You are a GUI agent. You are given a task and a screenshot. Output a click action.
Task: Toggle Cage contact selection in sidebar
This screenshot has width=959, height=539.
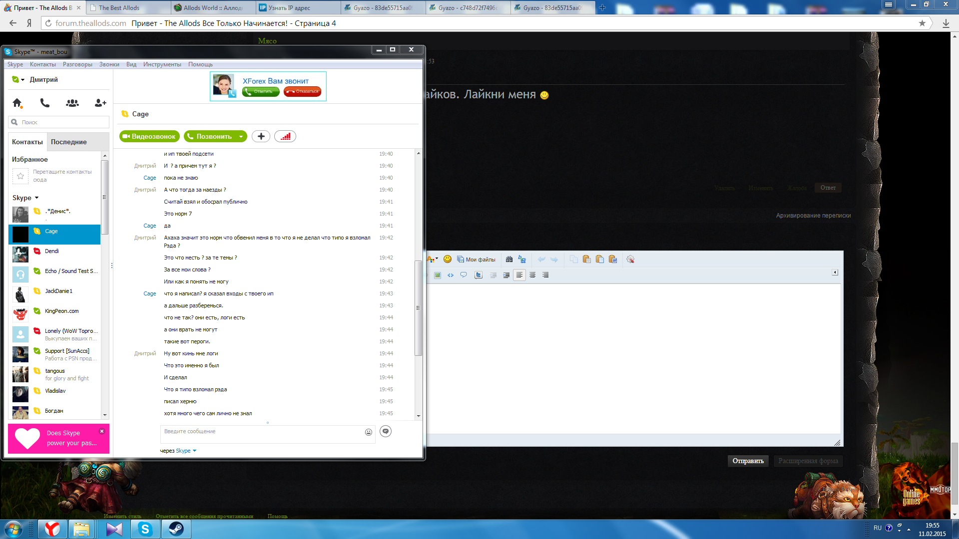tap(54, 232)
